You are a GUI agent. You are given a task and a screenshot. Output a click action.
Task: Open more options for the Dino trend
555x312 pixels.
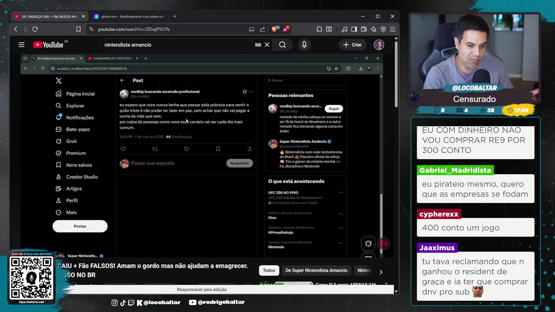click(x=340, y=214)
